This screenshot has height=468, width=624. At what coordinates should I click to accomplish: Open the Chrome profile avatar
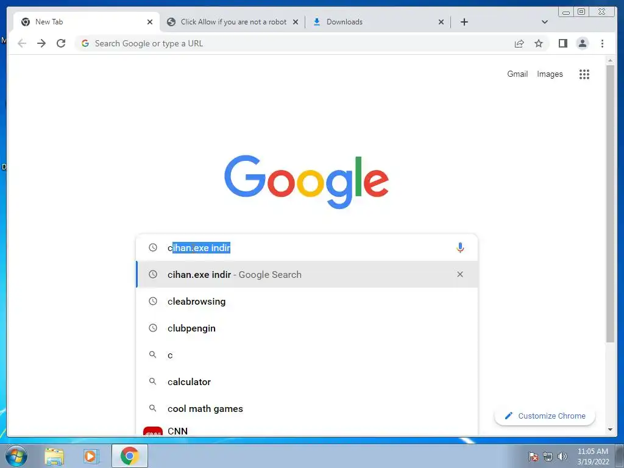point(582,43)
